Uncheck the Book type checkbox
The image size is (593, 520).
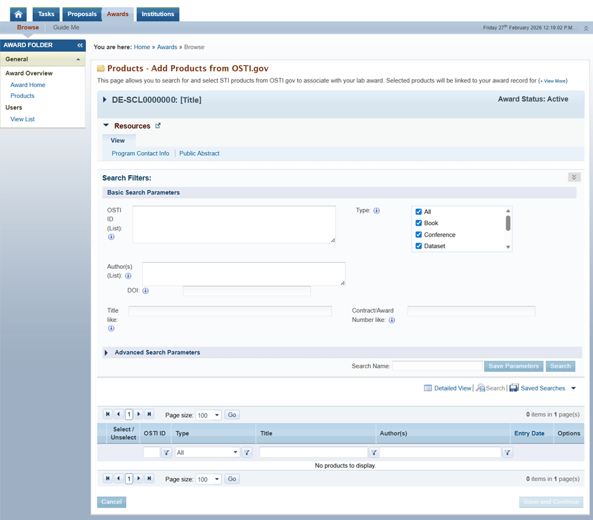pos(418,223)
